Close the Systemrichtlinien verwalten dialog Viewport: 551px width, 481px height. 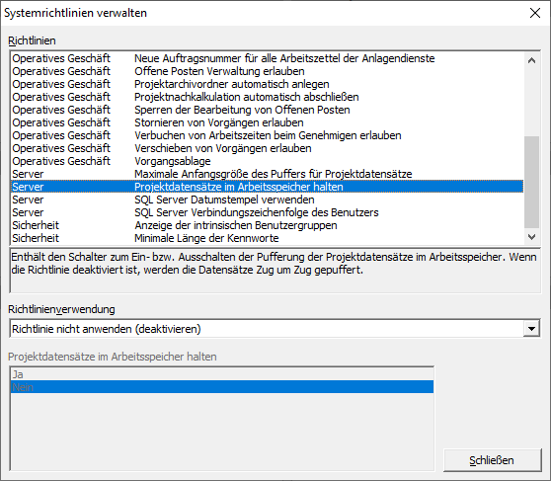pos(535,13)
